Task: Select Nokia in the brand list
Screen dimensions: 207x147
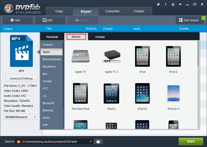Action: [x=51, y=118]
